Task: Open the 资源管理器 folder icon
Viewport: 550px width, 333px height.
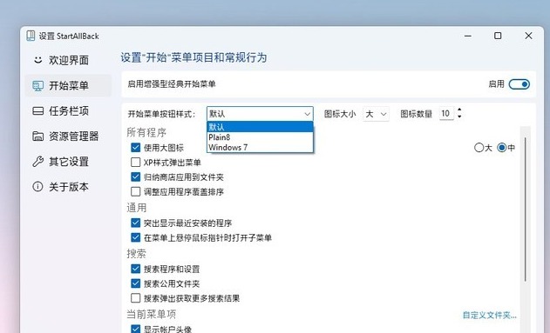Action: 37,136
